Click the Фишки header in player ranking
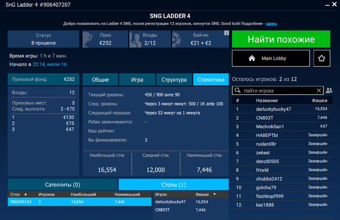The width and height of the screenshot is (340, 220). (320, 101)
